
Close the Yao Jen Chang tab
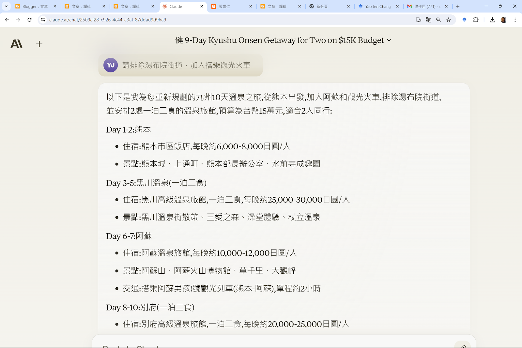(397, 6)
